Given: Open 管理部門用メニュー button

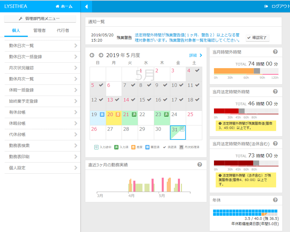Looking at the screenshot, I should (40, 19).
